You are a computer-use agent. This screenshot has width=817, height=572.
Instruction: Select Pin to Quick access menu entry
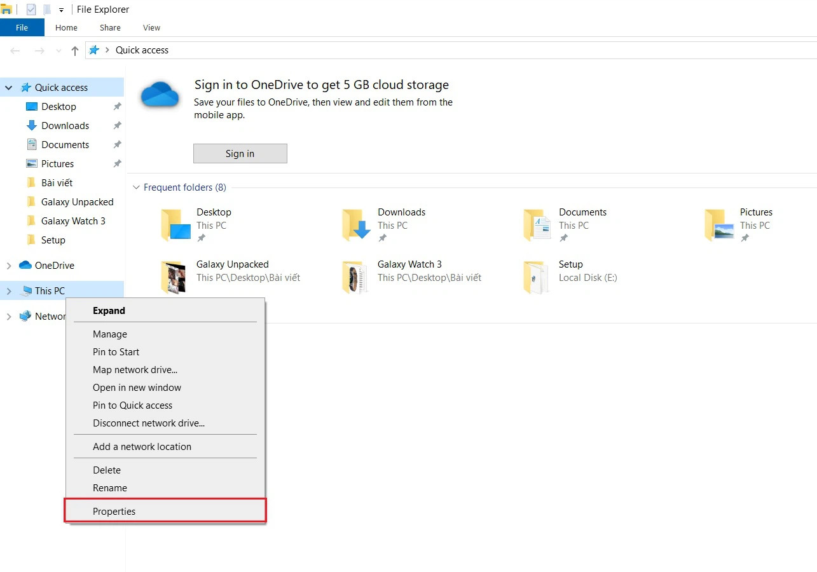(165, 405)
